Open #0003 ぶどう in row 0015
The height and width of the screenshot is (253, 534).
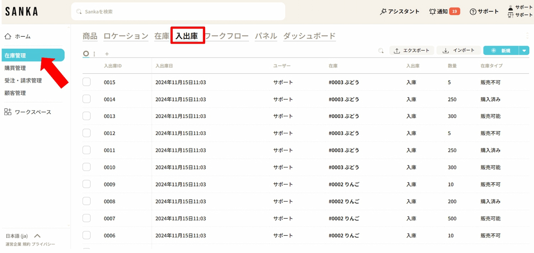(344, 82)
